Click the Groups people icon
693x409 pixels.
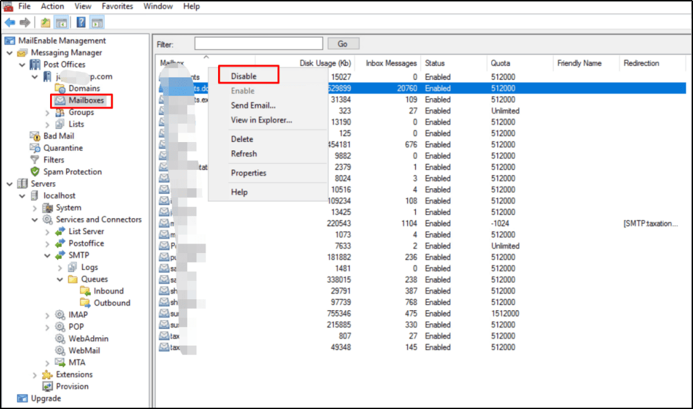(60, 112)
